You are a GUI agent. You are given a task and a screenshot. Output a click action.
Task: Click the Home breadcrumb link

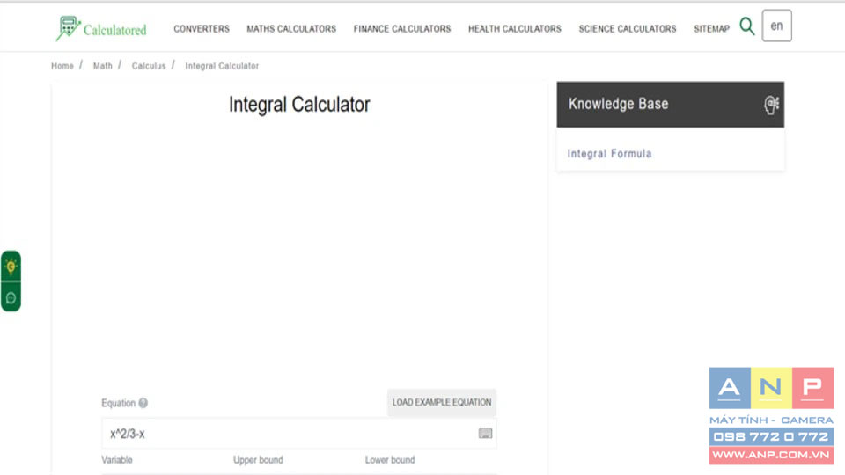pyautogui.click(x=62, y=66)
